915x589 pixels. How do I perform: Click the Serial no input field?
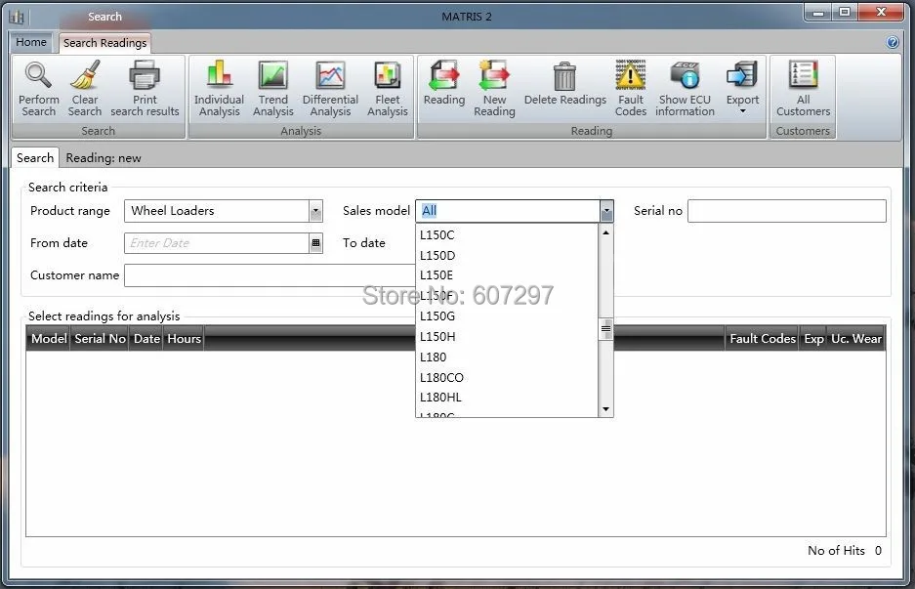coord(787,211)
